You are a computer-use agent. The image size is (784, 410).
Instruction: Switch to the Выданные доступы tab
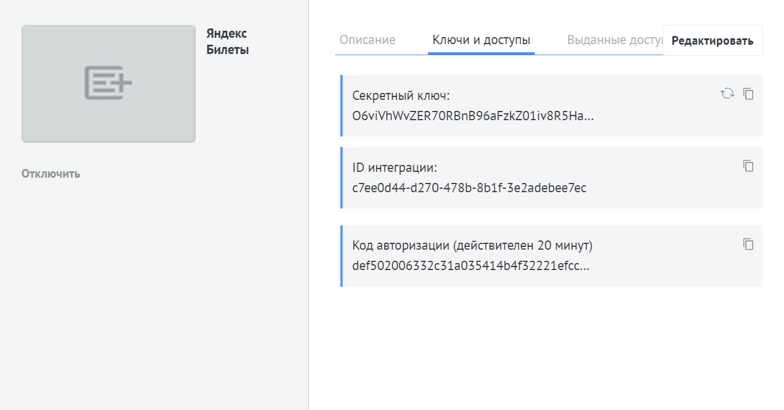[x=614, y=40]
